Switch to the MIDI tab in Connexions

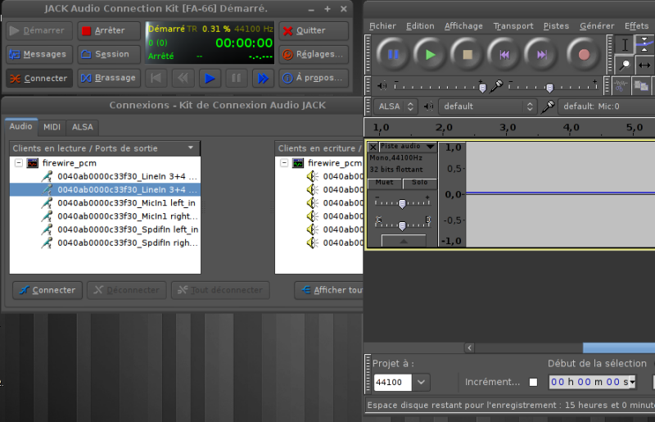click(x=52, y=127)
